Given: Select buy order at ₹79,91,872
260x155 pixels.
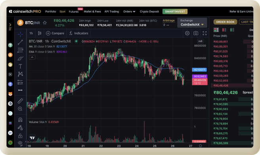Looking at the screenshot, I should (232, 99).
